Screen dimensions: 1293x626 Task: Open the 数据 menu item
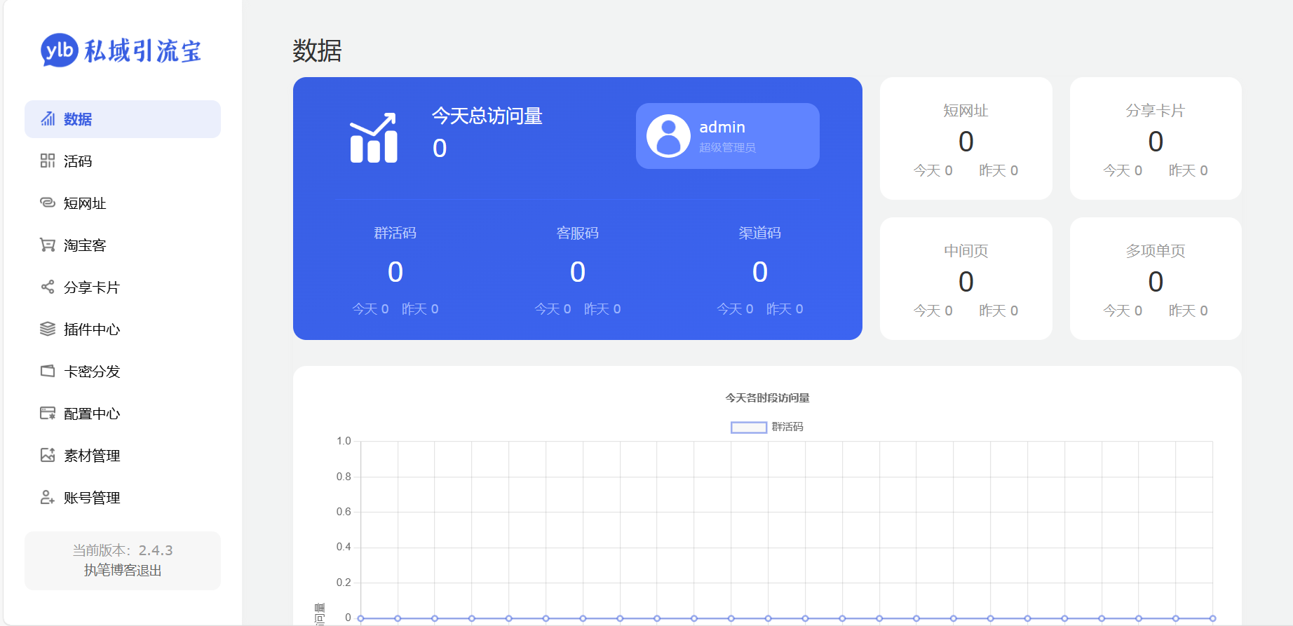click(123, 119)
